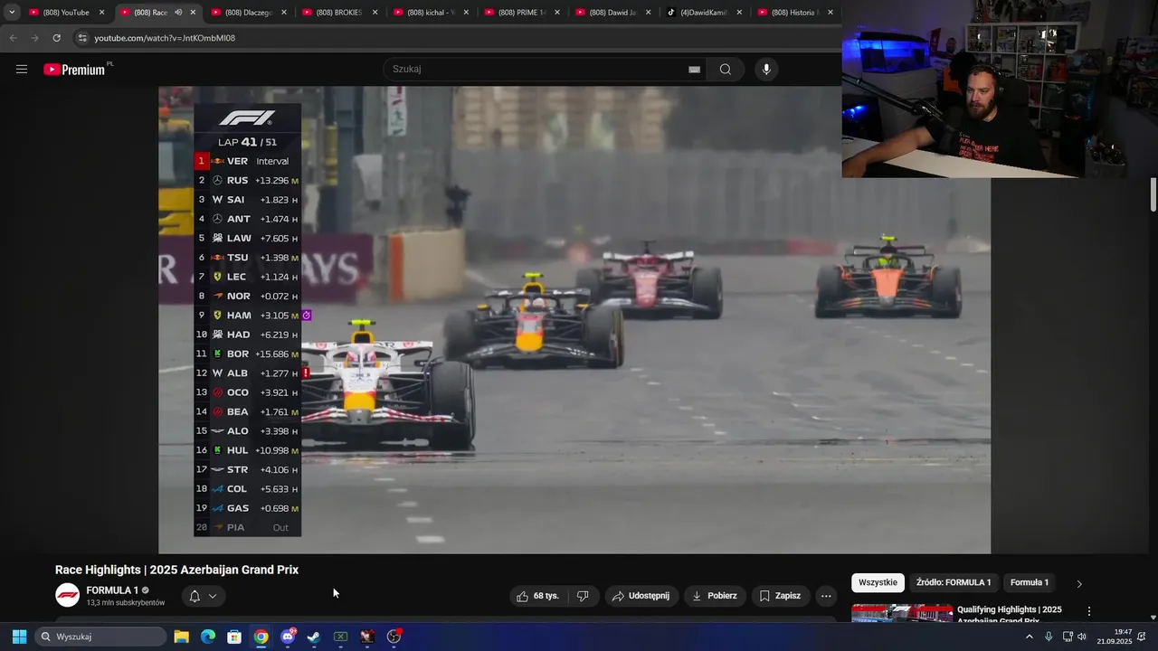The image size is (1158, 651).
Task: Open the Windows Start menu
Action: pos(19,637)
